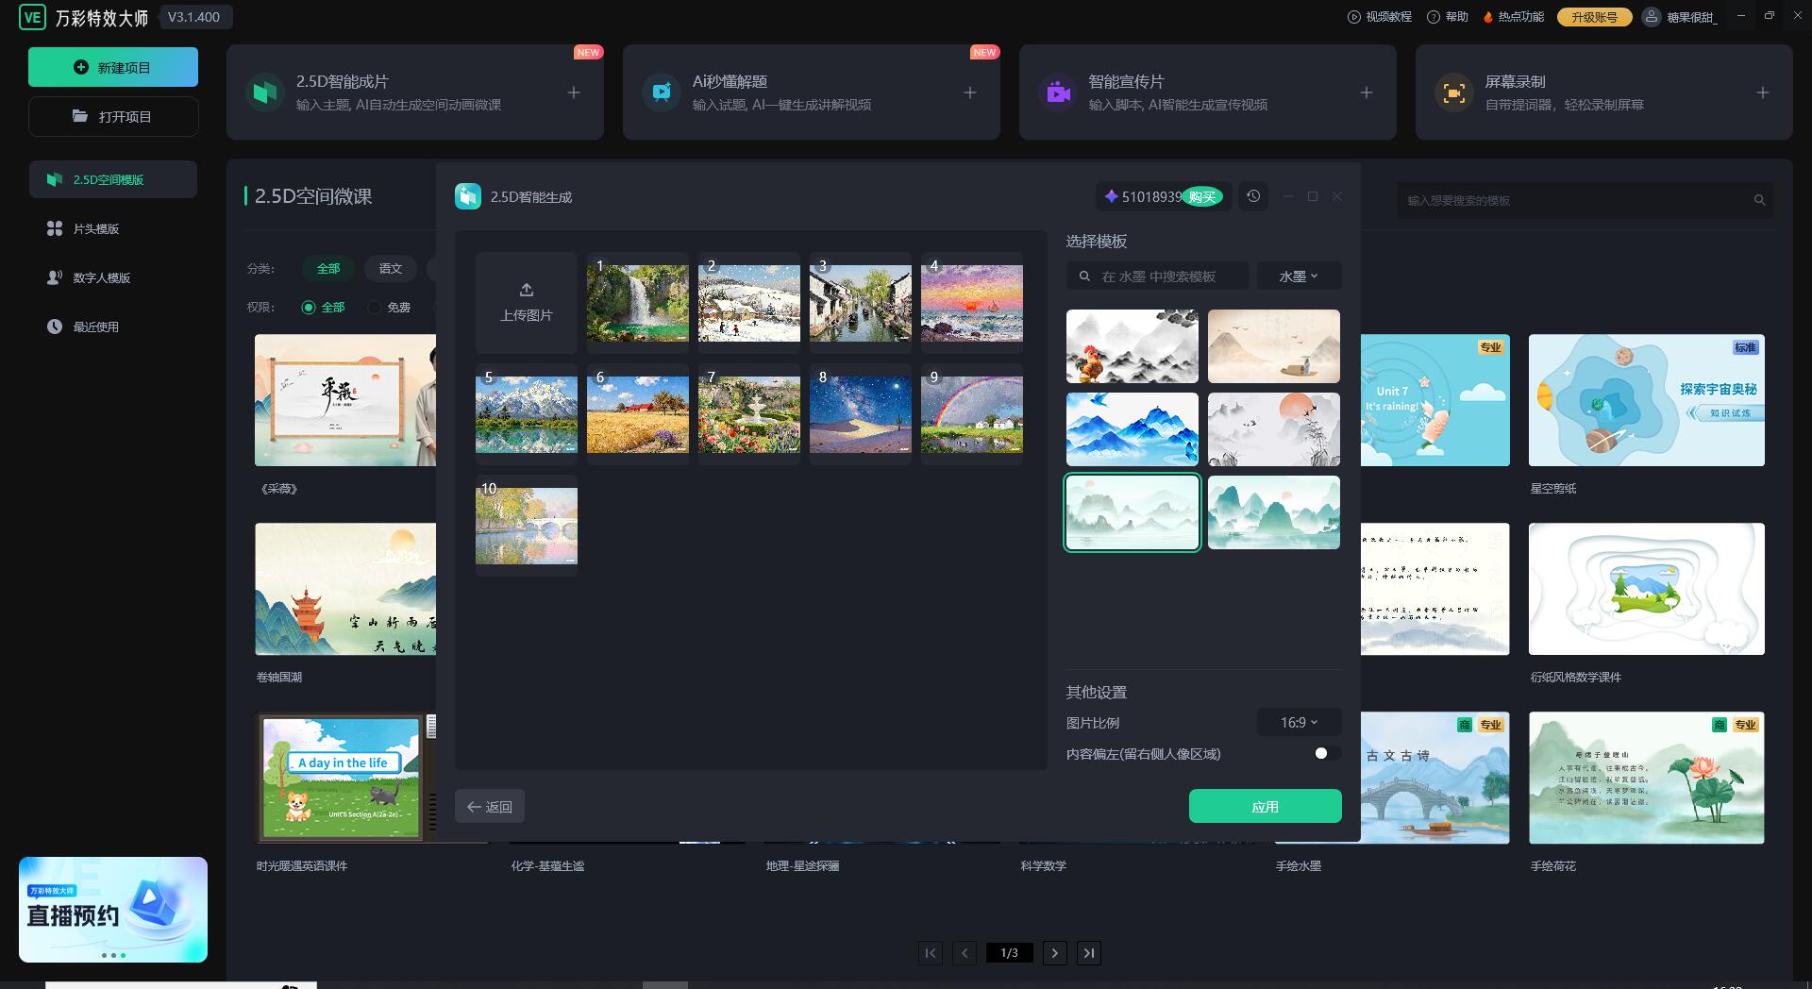Select generated image number 4 sunset
The image size is (1812, 989).
[972, 303]
